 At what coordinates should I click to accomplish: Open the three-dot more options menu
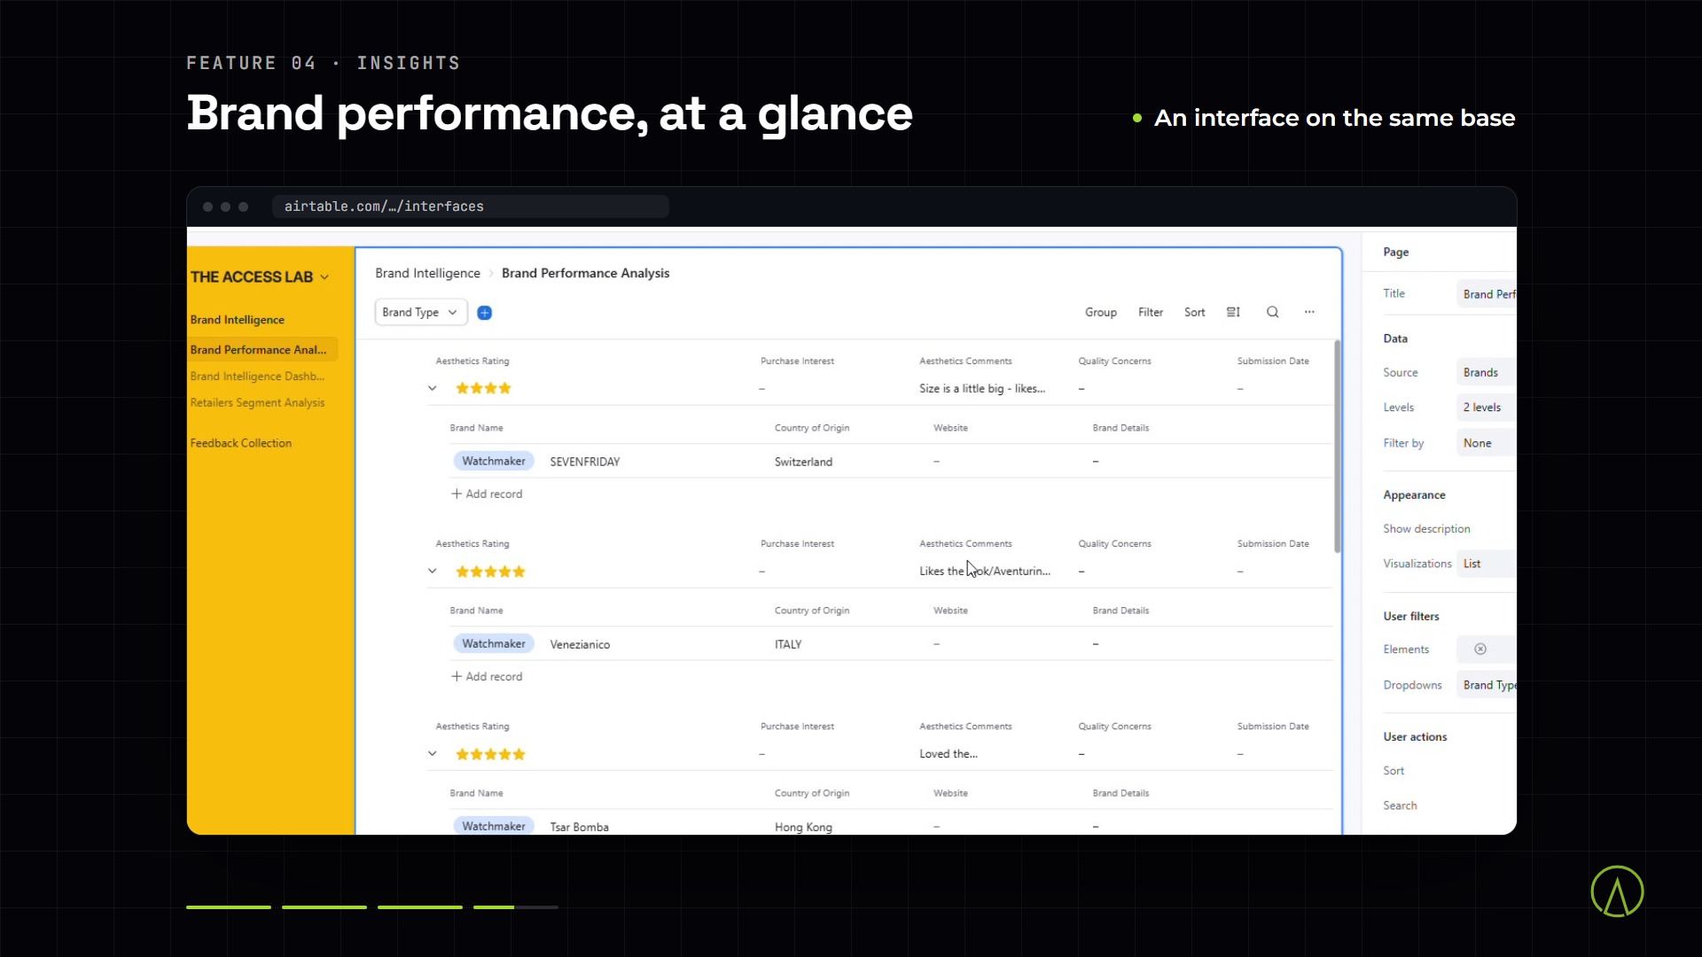[1309, 312]
